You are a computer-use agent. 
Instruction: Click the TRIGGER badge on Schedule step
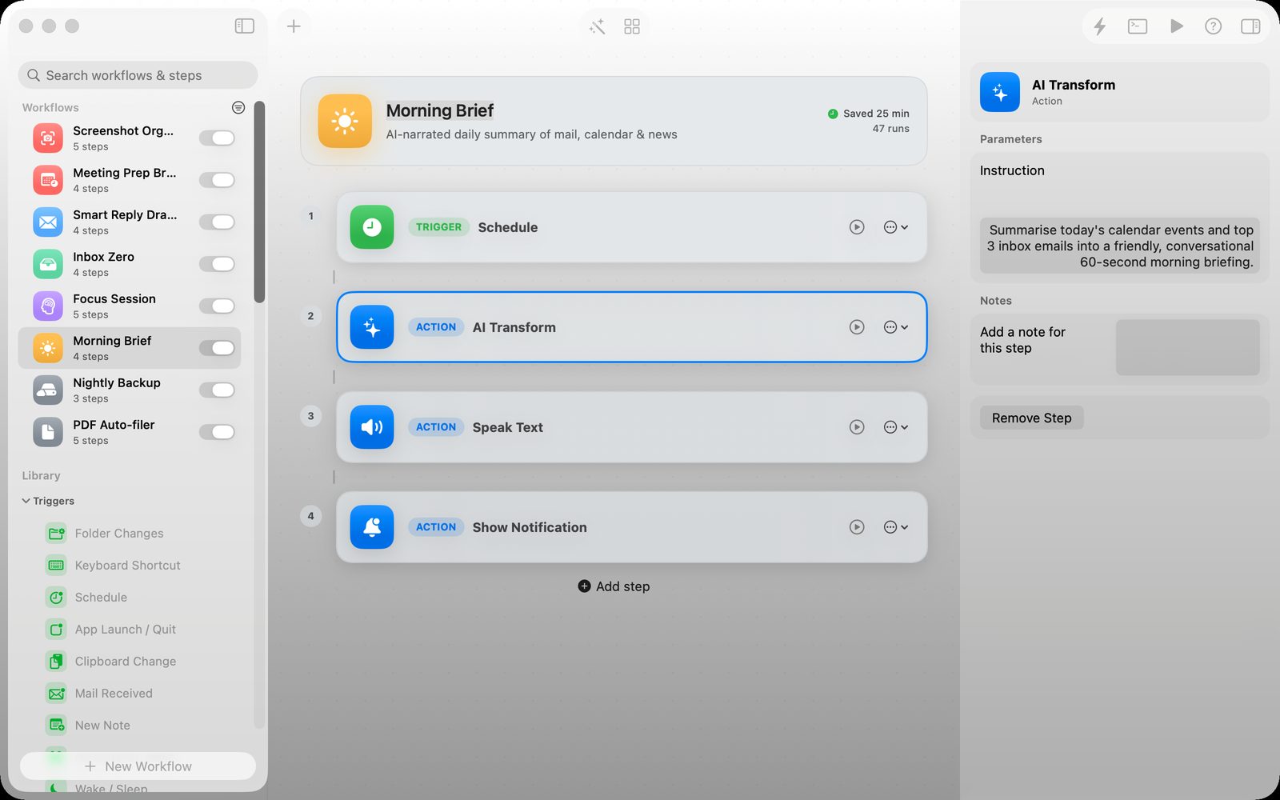[x=438, y=227]
